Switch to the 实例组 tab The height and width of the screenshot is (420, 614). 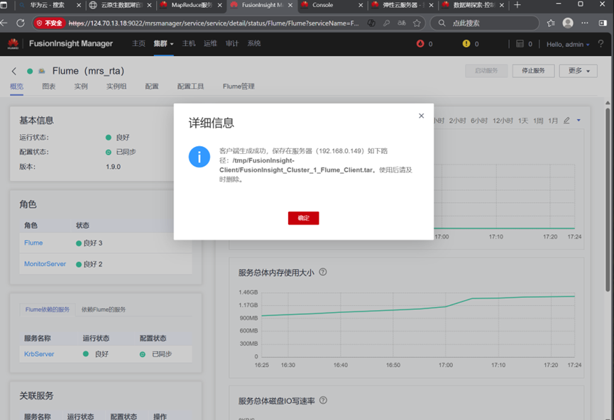[x=116, y=87]
